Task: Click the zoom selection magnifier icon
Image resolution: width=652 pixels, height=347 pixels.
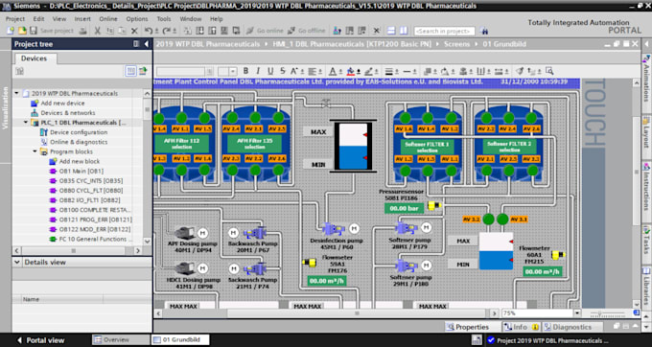Action: (549, 71)
